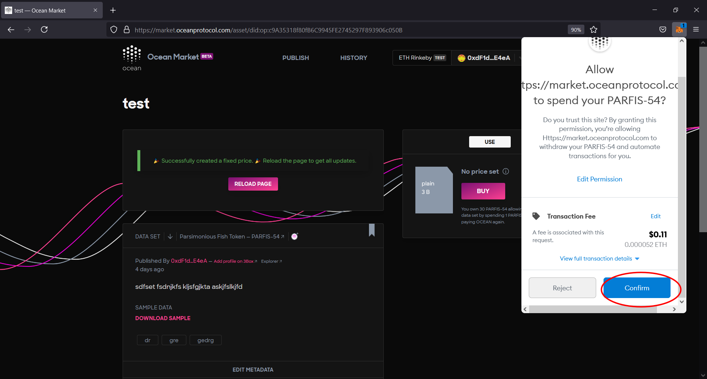Image resolution: width=707 pixels, height=379 pixels.
Task: Select the gre tag
Action: (x=174, y=340)
